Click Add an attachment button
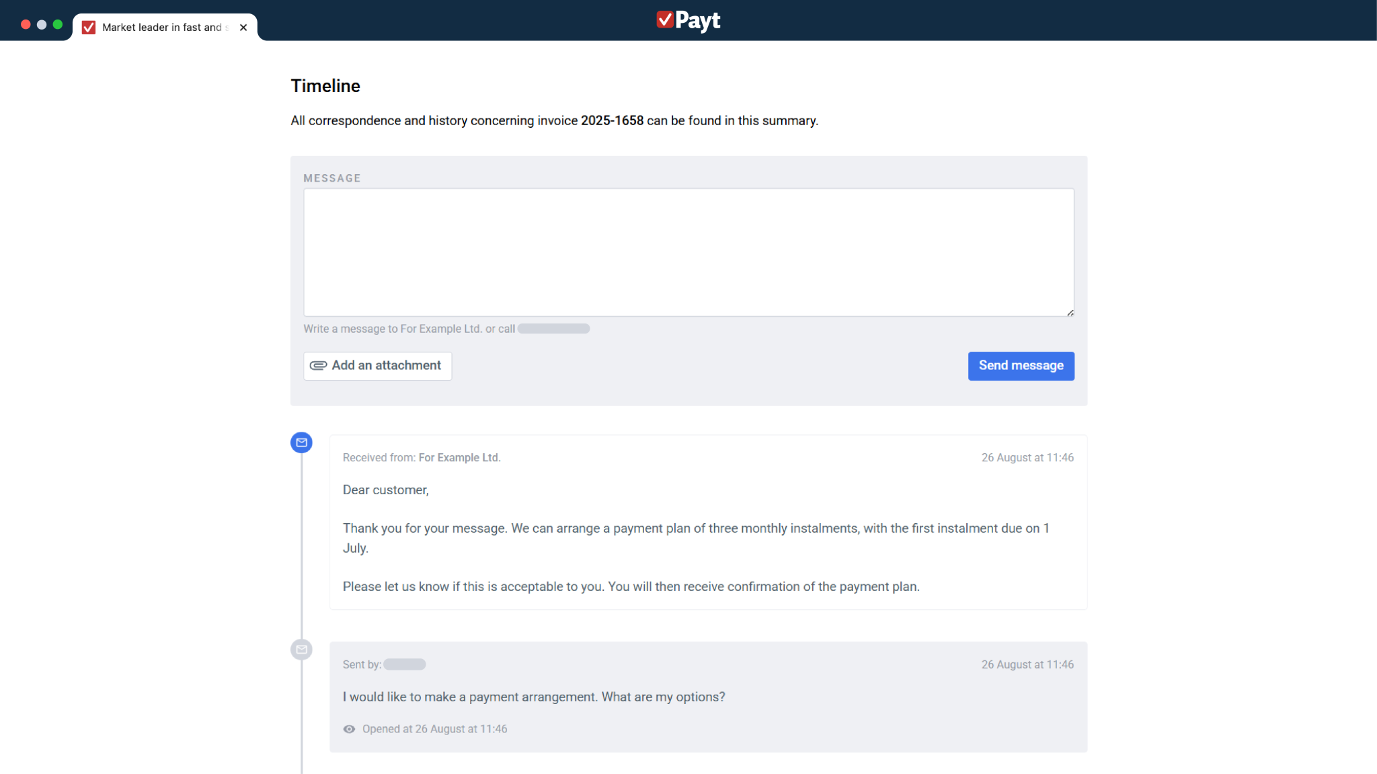This screenshot has height=774, width=1377. (x=378, y=366)
